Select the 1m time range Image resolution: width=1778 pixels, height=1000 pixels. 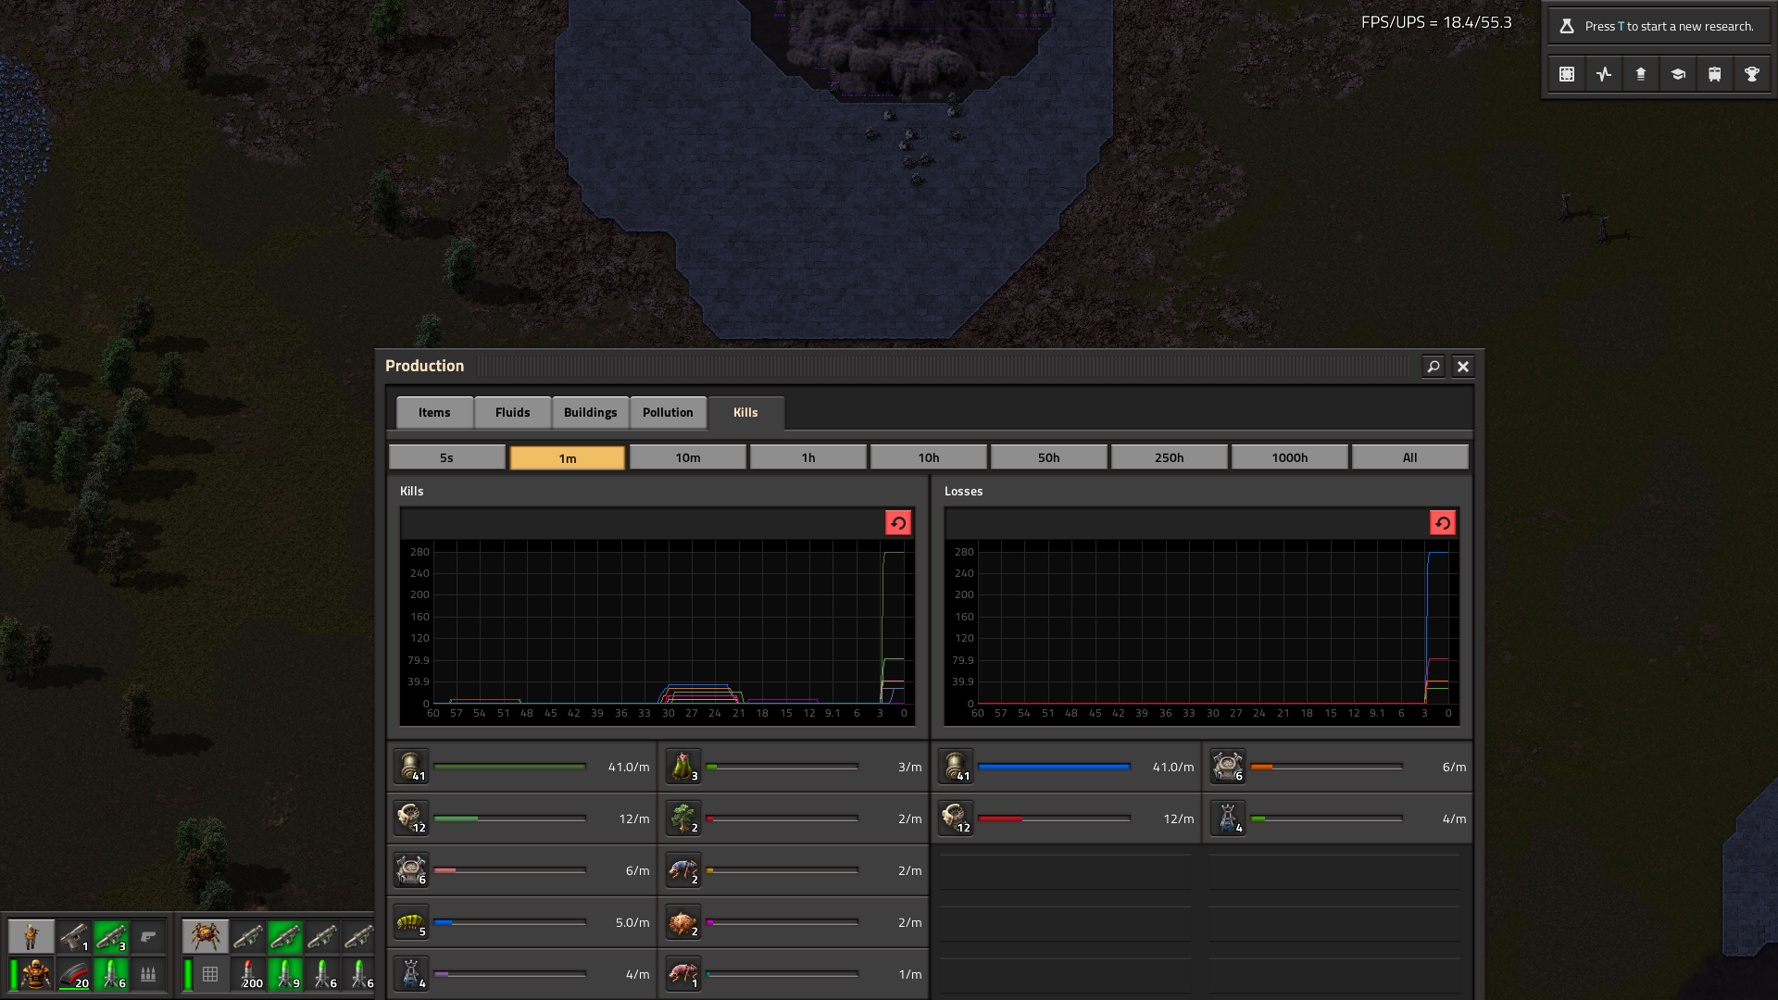pyautogui.click(x=568, y=457)
